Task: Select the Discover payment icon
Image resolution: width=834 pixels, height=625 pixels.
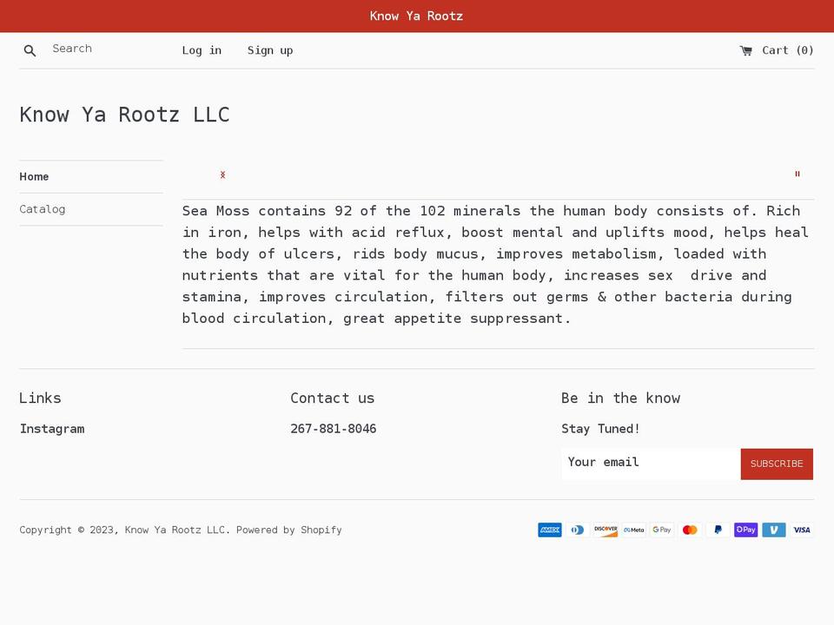Action: tap(606, 530)
